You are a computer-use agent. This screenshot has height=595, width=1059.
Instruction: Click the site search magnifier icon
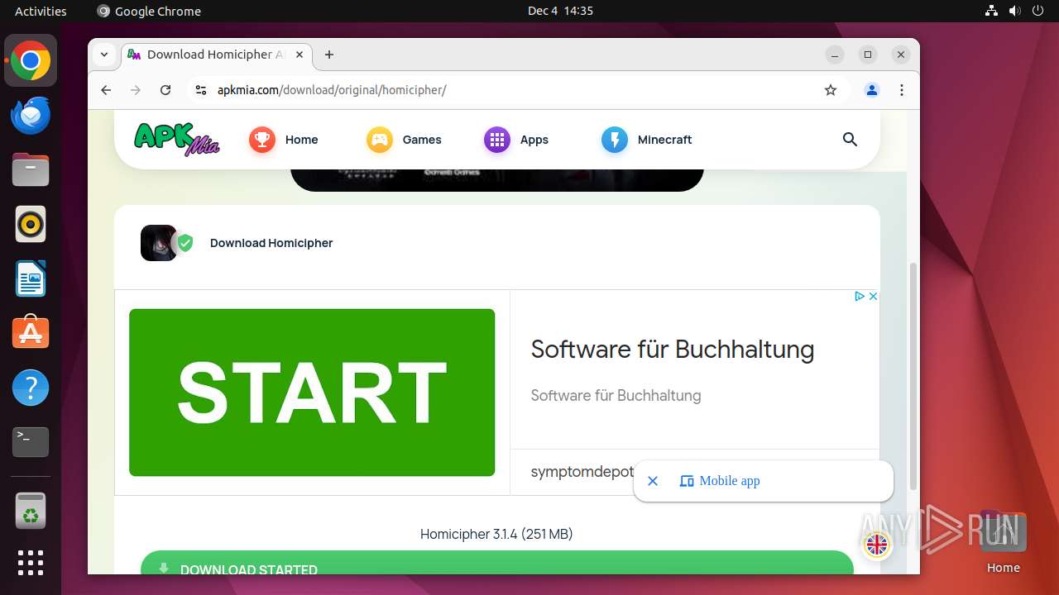850,140
